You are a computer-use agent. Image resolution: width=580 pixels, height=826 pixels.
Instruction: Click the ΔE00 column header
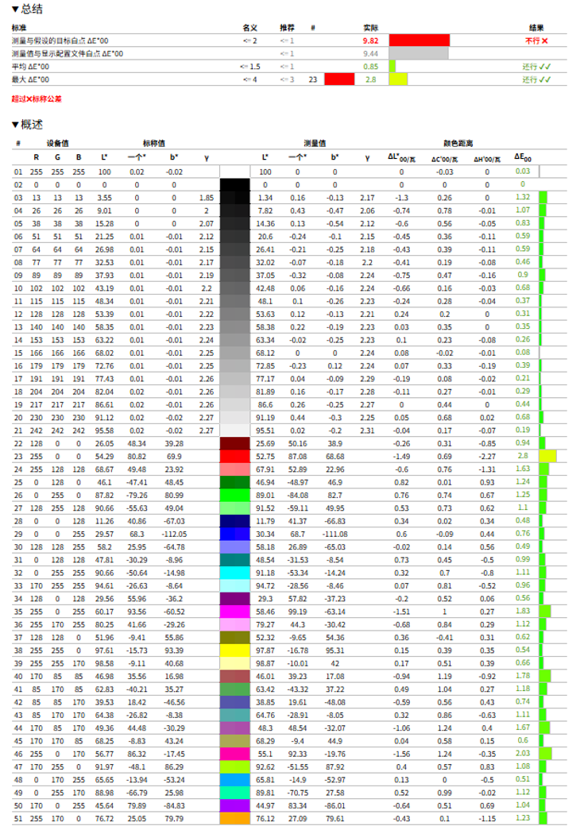pos(522,157)
